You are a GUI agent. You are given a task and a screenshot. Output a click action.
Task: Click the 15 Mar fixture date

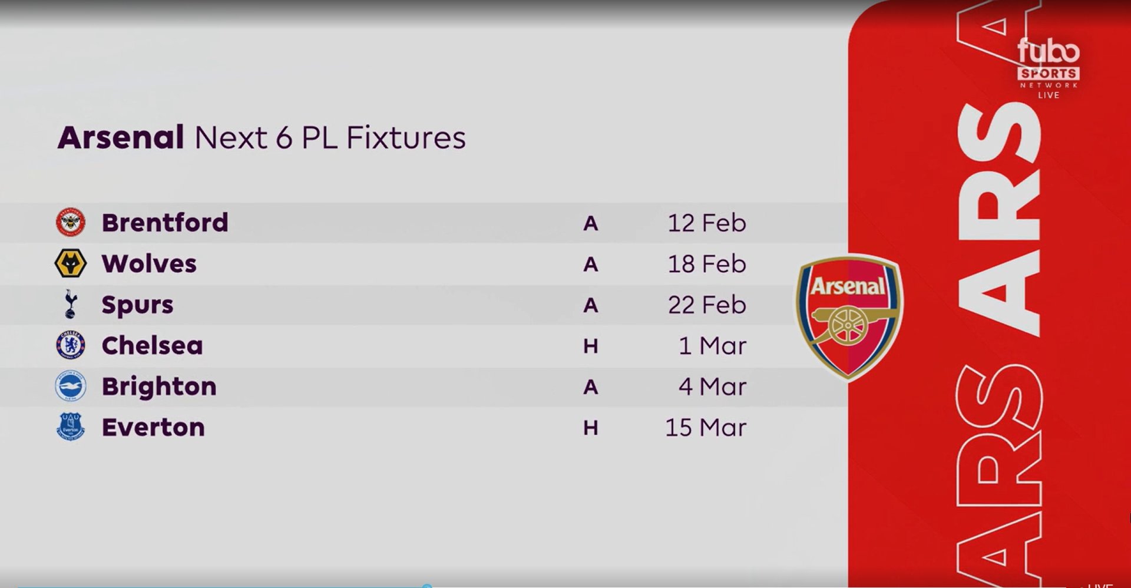pyautogui.click(x=705, y=427)
